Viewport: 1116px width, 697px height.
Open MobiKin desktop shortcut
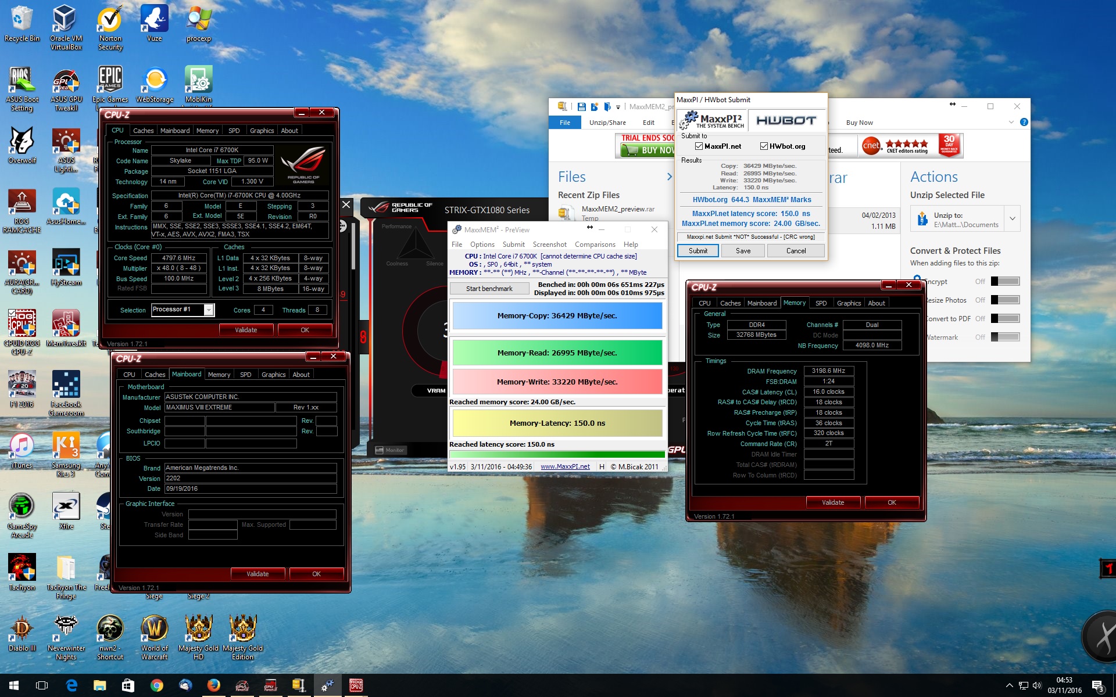(x=198, y=85)
